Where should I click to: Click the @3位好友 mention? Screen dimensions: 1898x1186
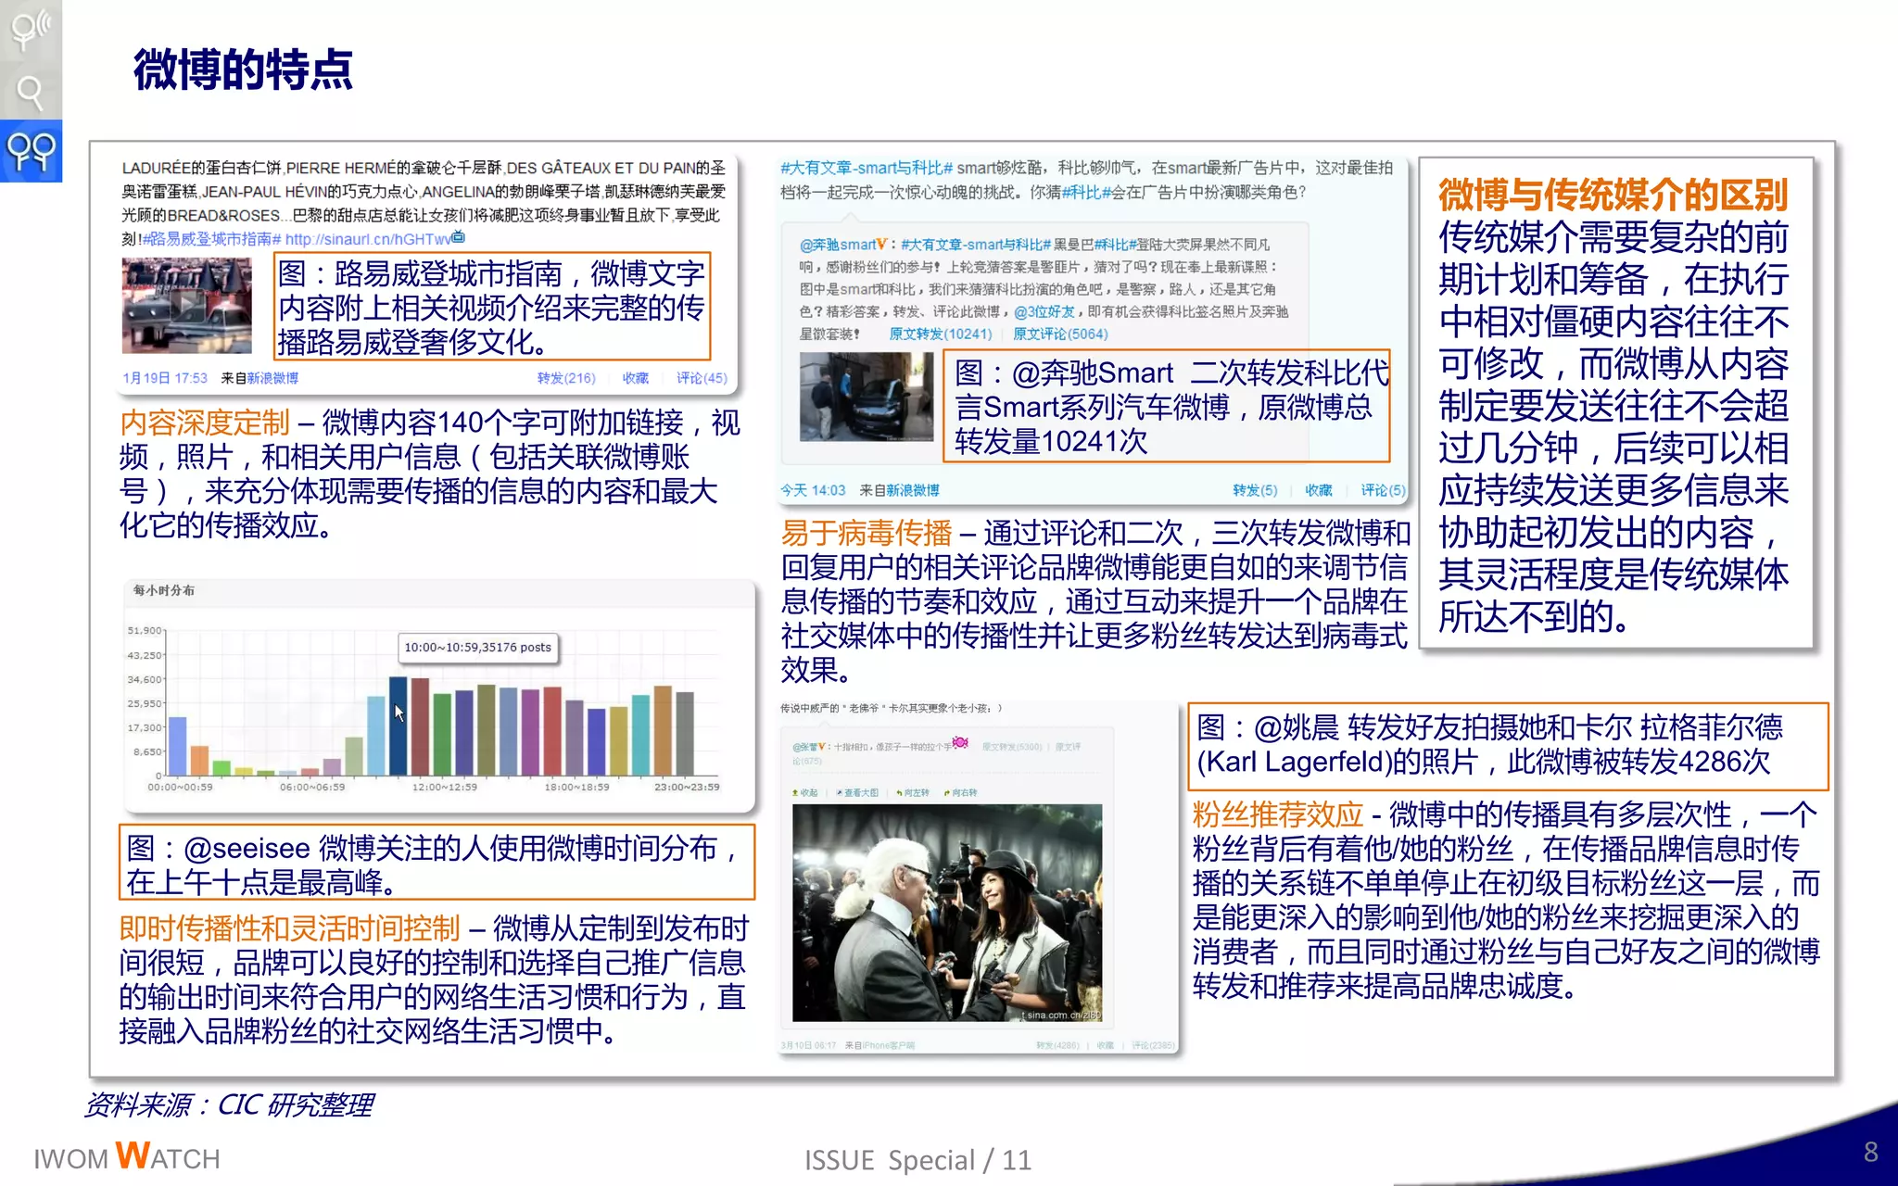(x=1044, y=311)
